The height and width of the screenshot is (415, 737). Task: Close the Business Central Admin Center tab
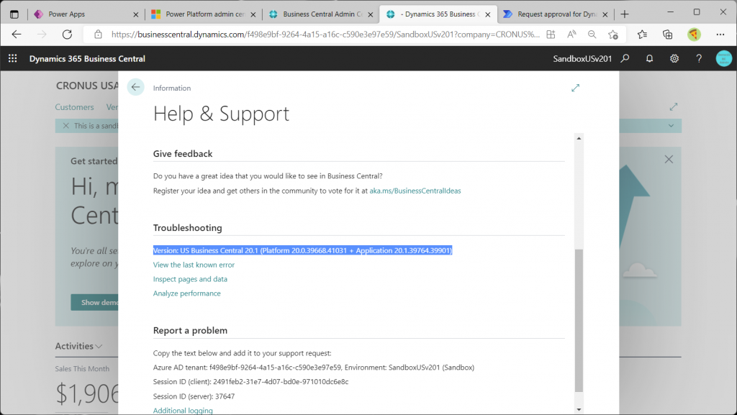(x=371, y=14)
